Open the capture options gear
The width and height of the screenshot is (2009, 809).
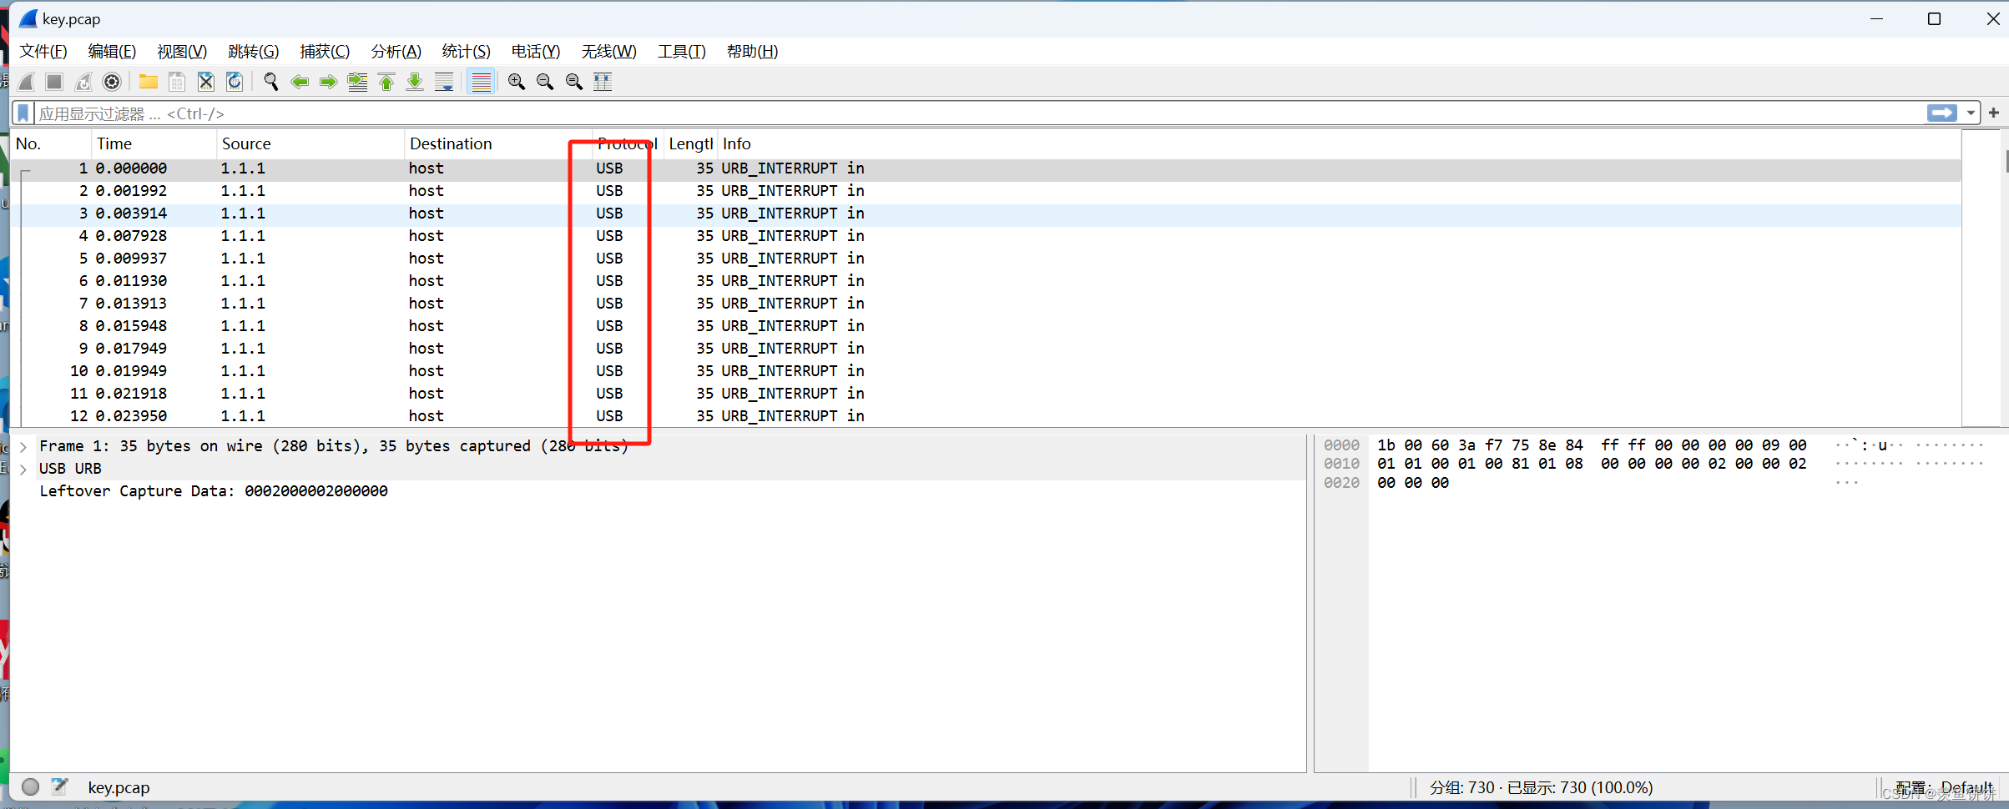click(x=112, y=81)
